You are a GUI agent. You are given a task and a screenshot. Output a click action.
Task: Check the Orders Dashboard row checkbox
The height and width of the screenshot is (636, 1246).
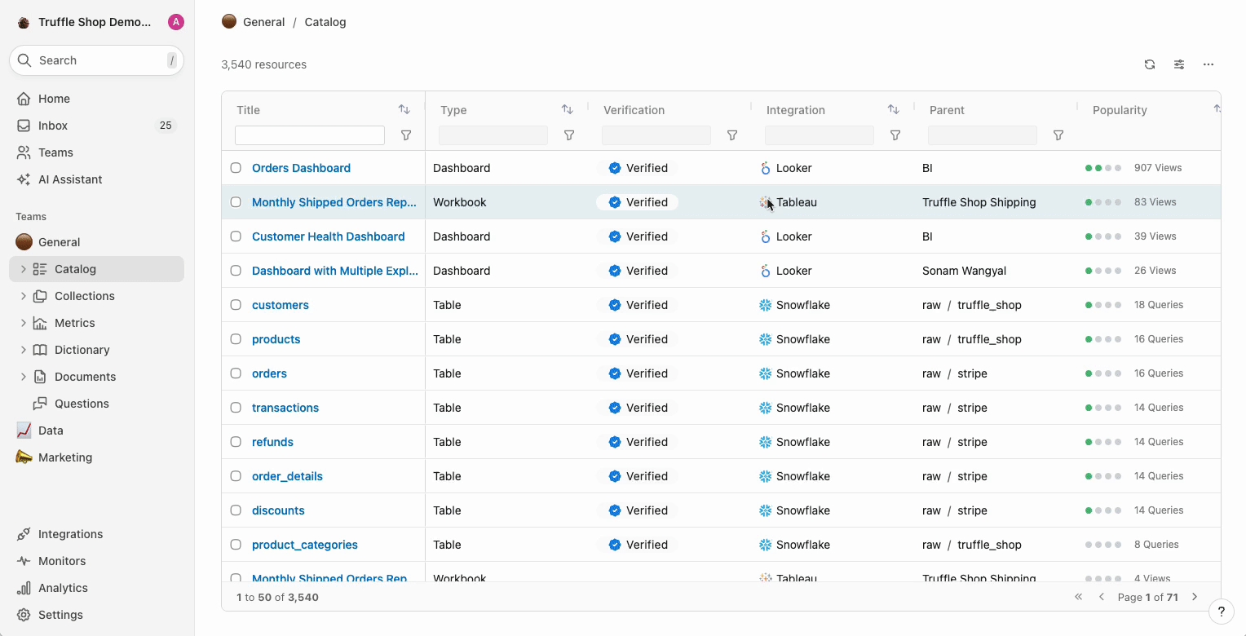pyautogui.click(x=236, y=168)
